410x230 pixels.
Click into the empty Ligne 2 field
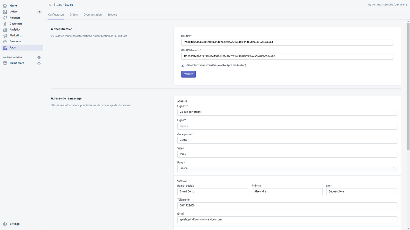[x=287, y=126]
